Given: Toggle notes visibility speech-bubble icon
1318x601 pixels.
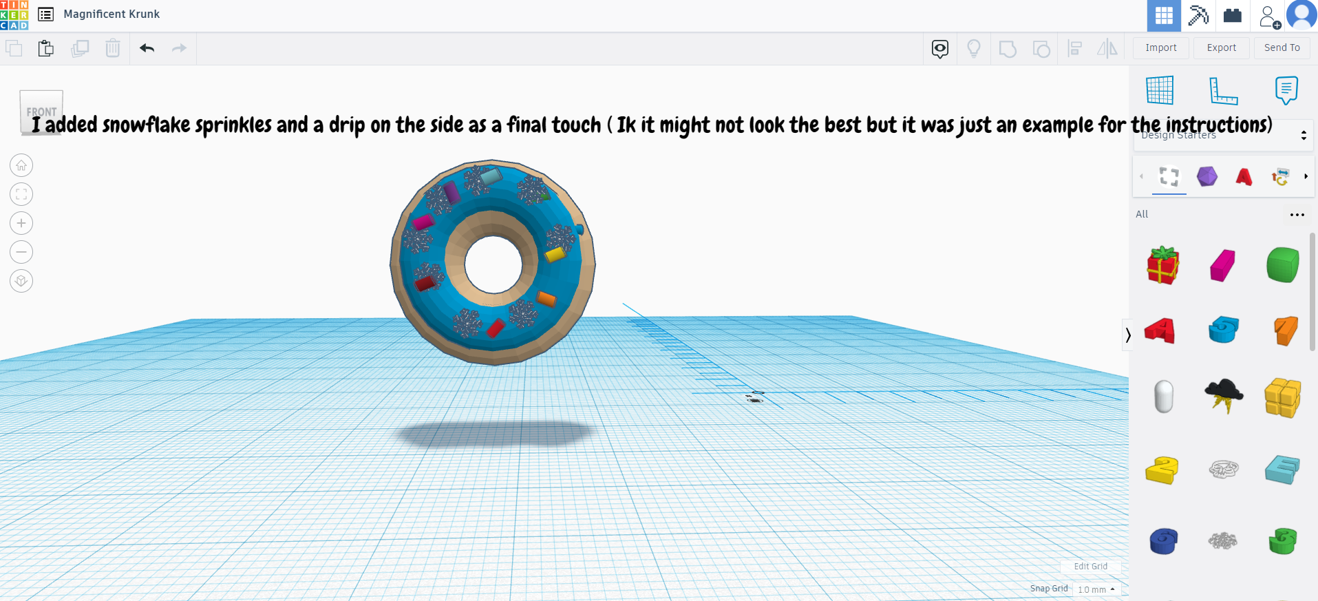Looking at the screenshot, I should pos(940,49).
